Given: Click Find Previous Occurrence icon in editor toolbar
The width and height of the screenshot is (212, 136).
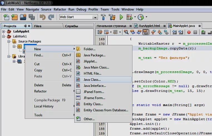Looking at the screenshot, I should click(133, 32).
